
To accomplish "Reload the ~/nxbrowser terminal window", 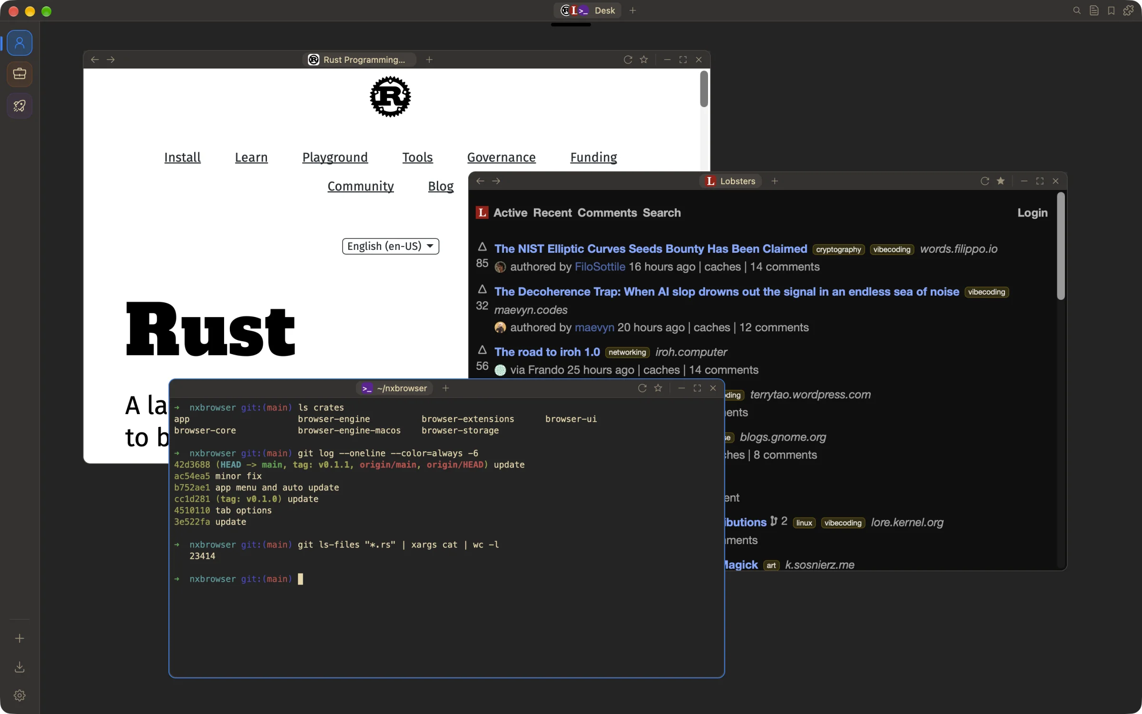I will [642, 388].
